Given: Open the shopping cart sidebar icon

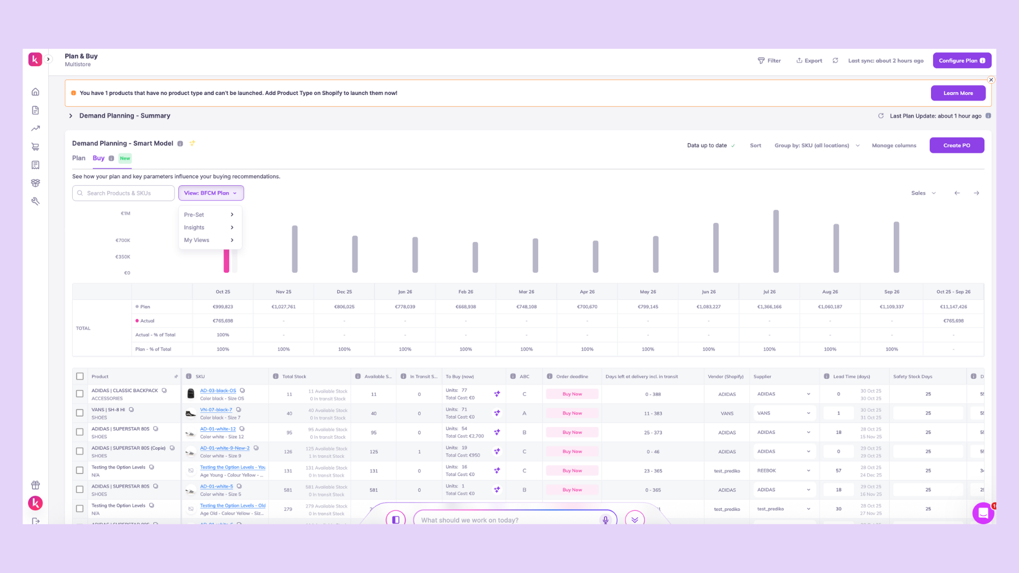Looking at the screenshot, I should pyautogui.click(x=36, y=147).
